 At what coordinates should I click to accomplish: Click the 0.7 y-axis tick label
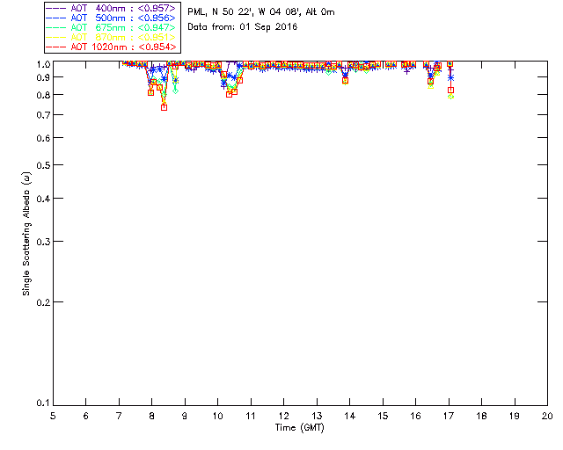[x=43, y=115]
